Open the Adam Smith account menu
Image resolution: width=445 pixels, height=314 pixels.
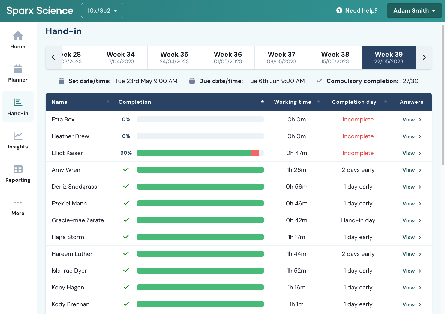click(414, 10)
